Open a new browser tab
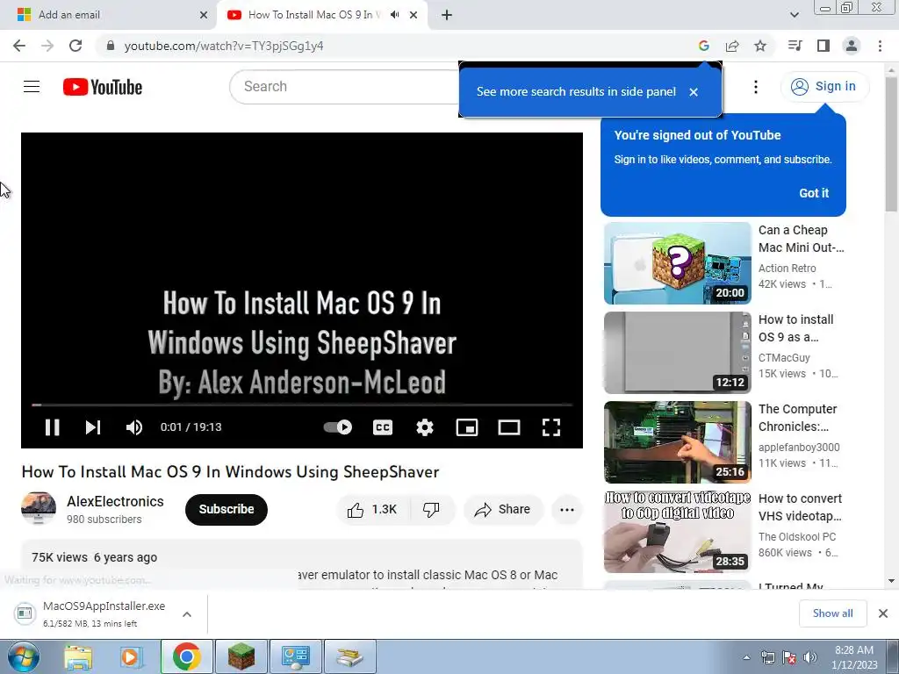This screenshot has height=674, width=899. coord(447,15)
